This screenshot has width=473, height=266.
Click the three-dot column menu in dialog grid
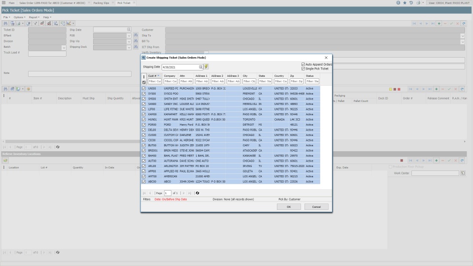144,77
